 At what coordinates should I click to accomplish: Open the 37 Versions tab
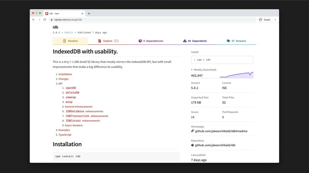[x=236, y=41]
